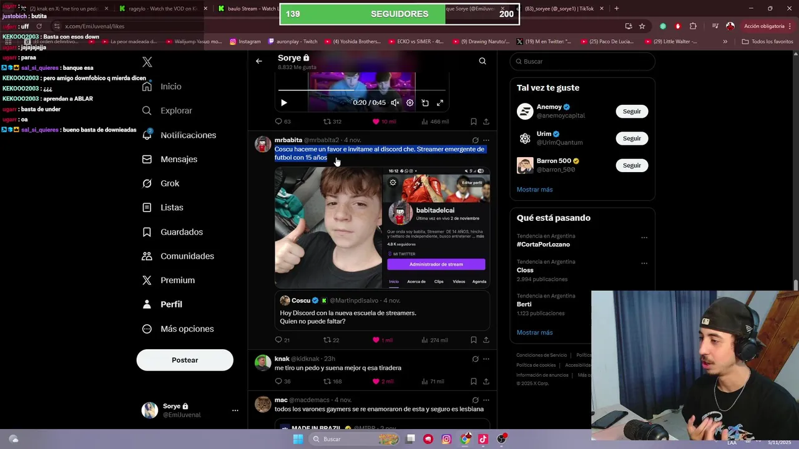The height and width of the screenshot is (449, 799).
Task: Open Notificaciones in sidebar
Action: (x=179, y=135)
